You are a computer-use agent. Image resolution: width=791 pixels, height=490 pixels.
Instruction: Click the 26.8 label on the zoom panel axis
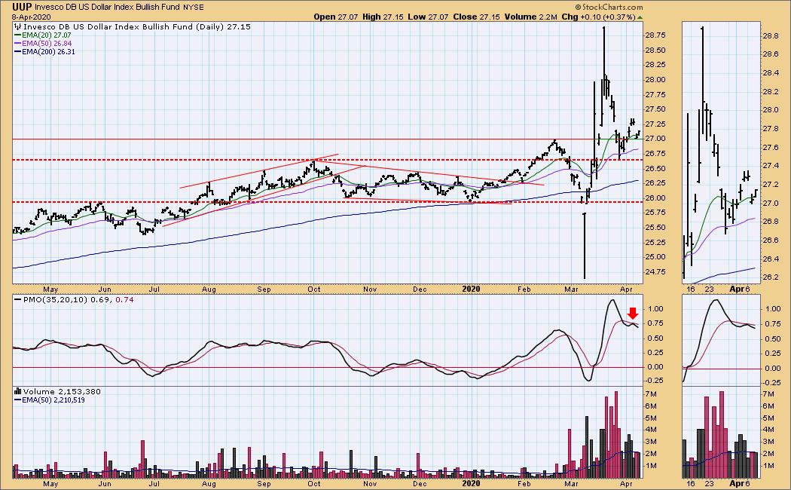(x=770, y=222)
